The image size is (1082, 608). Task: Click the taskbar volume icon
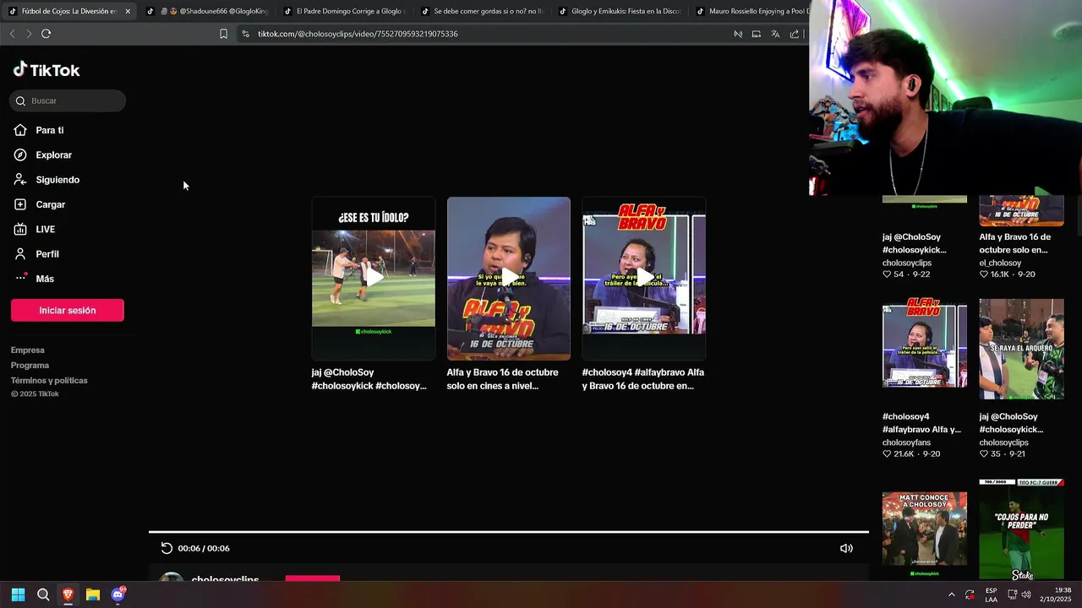click(x=1025, y=594)
